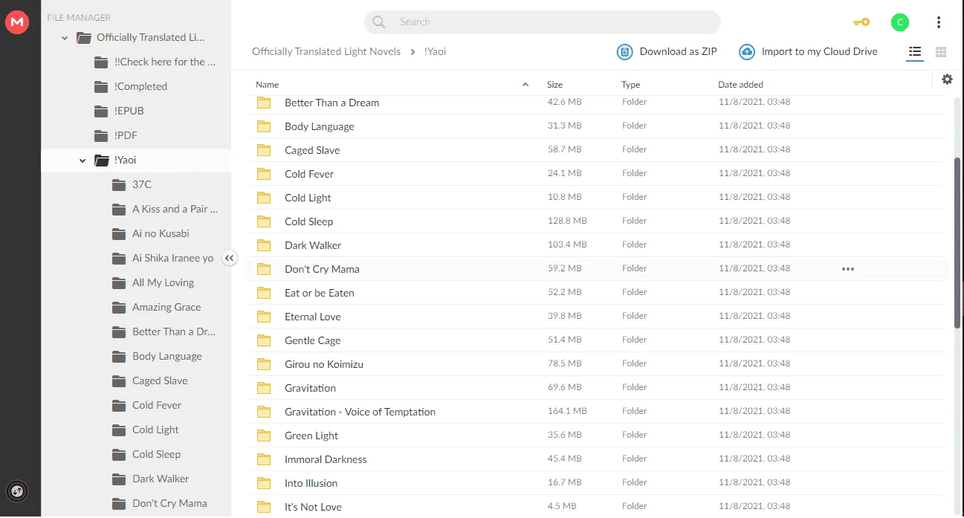Click the !EPUB folder icon in tree
Viewport: 964px width, 518px height.
(x=101, y=111)
